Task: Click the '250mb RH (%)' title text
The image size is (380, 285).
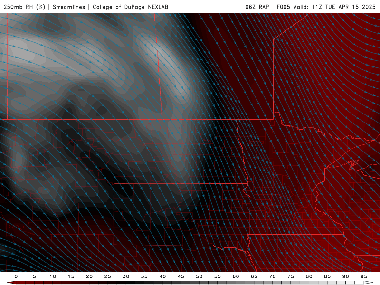Action: (24, 7)
